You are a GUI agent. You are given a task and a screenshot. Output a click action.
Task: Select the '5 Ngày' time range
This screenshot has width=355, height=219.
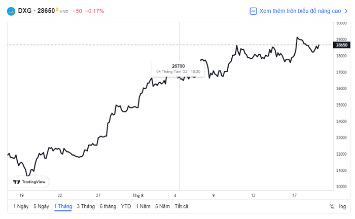tap(41, 206)
